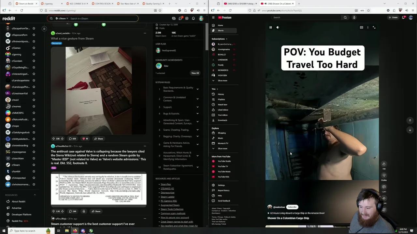Open the Short's 1,291 comments

click(x=384, y=187)
